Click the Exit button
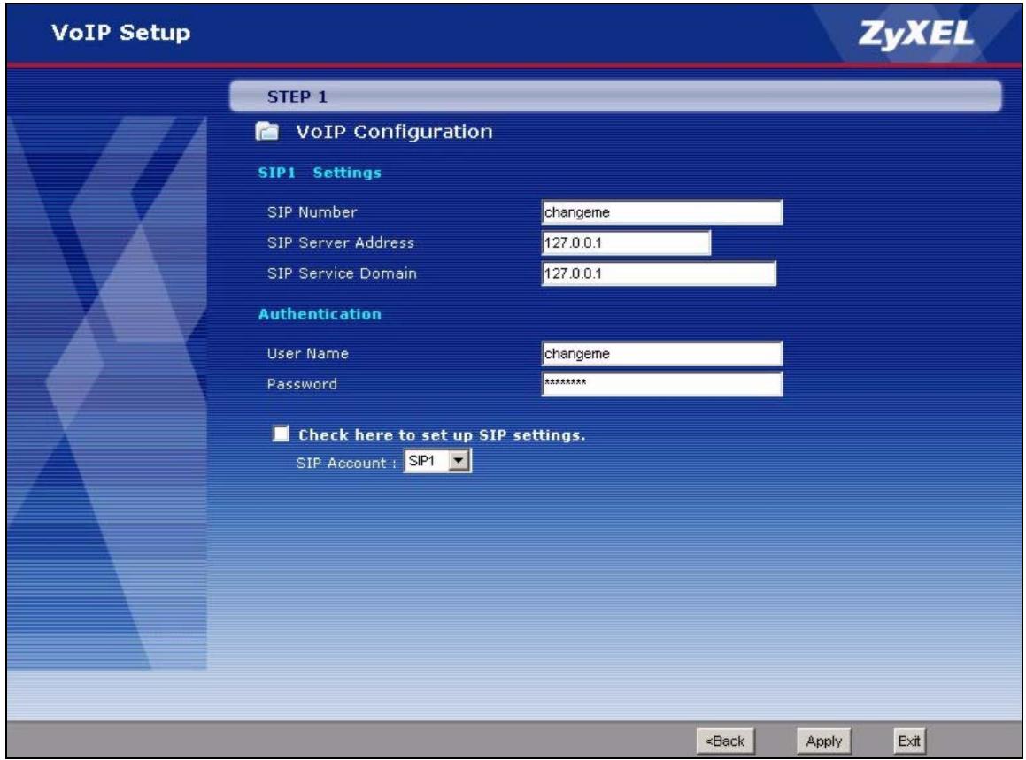The width and height of the screenshot is (1026, 760). coord(909,741)
